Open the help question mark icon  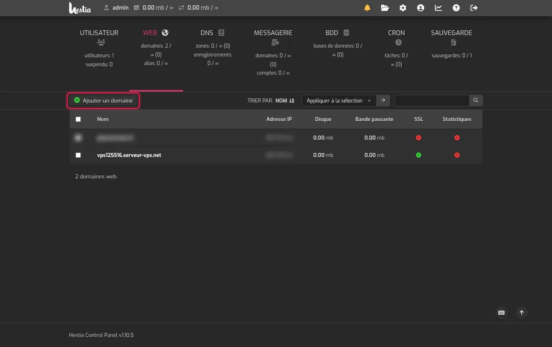tap(456, 8)
